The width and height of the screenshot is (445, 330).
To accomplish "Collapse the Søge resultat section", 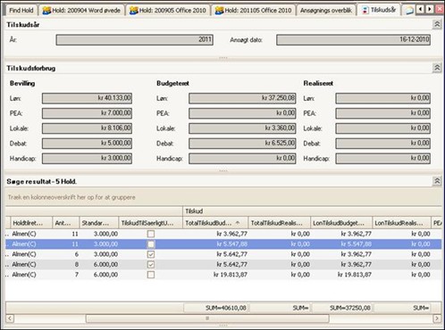I will tap(437, 181).
